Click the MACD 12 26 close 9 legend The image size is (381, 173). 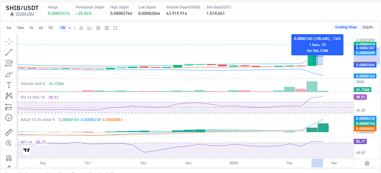coord(37,120)
